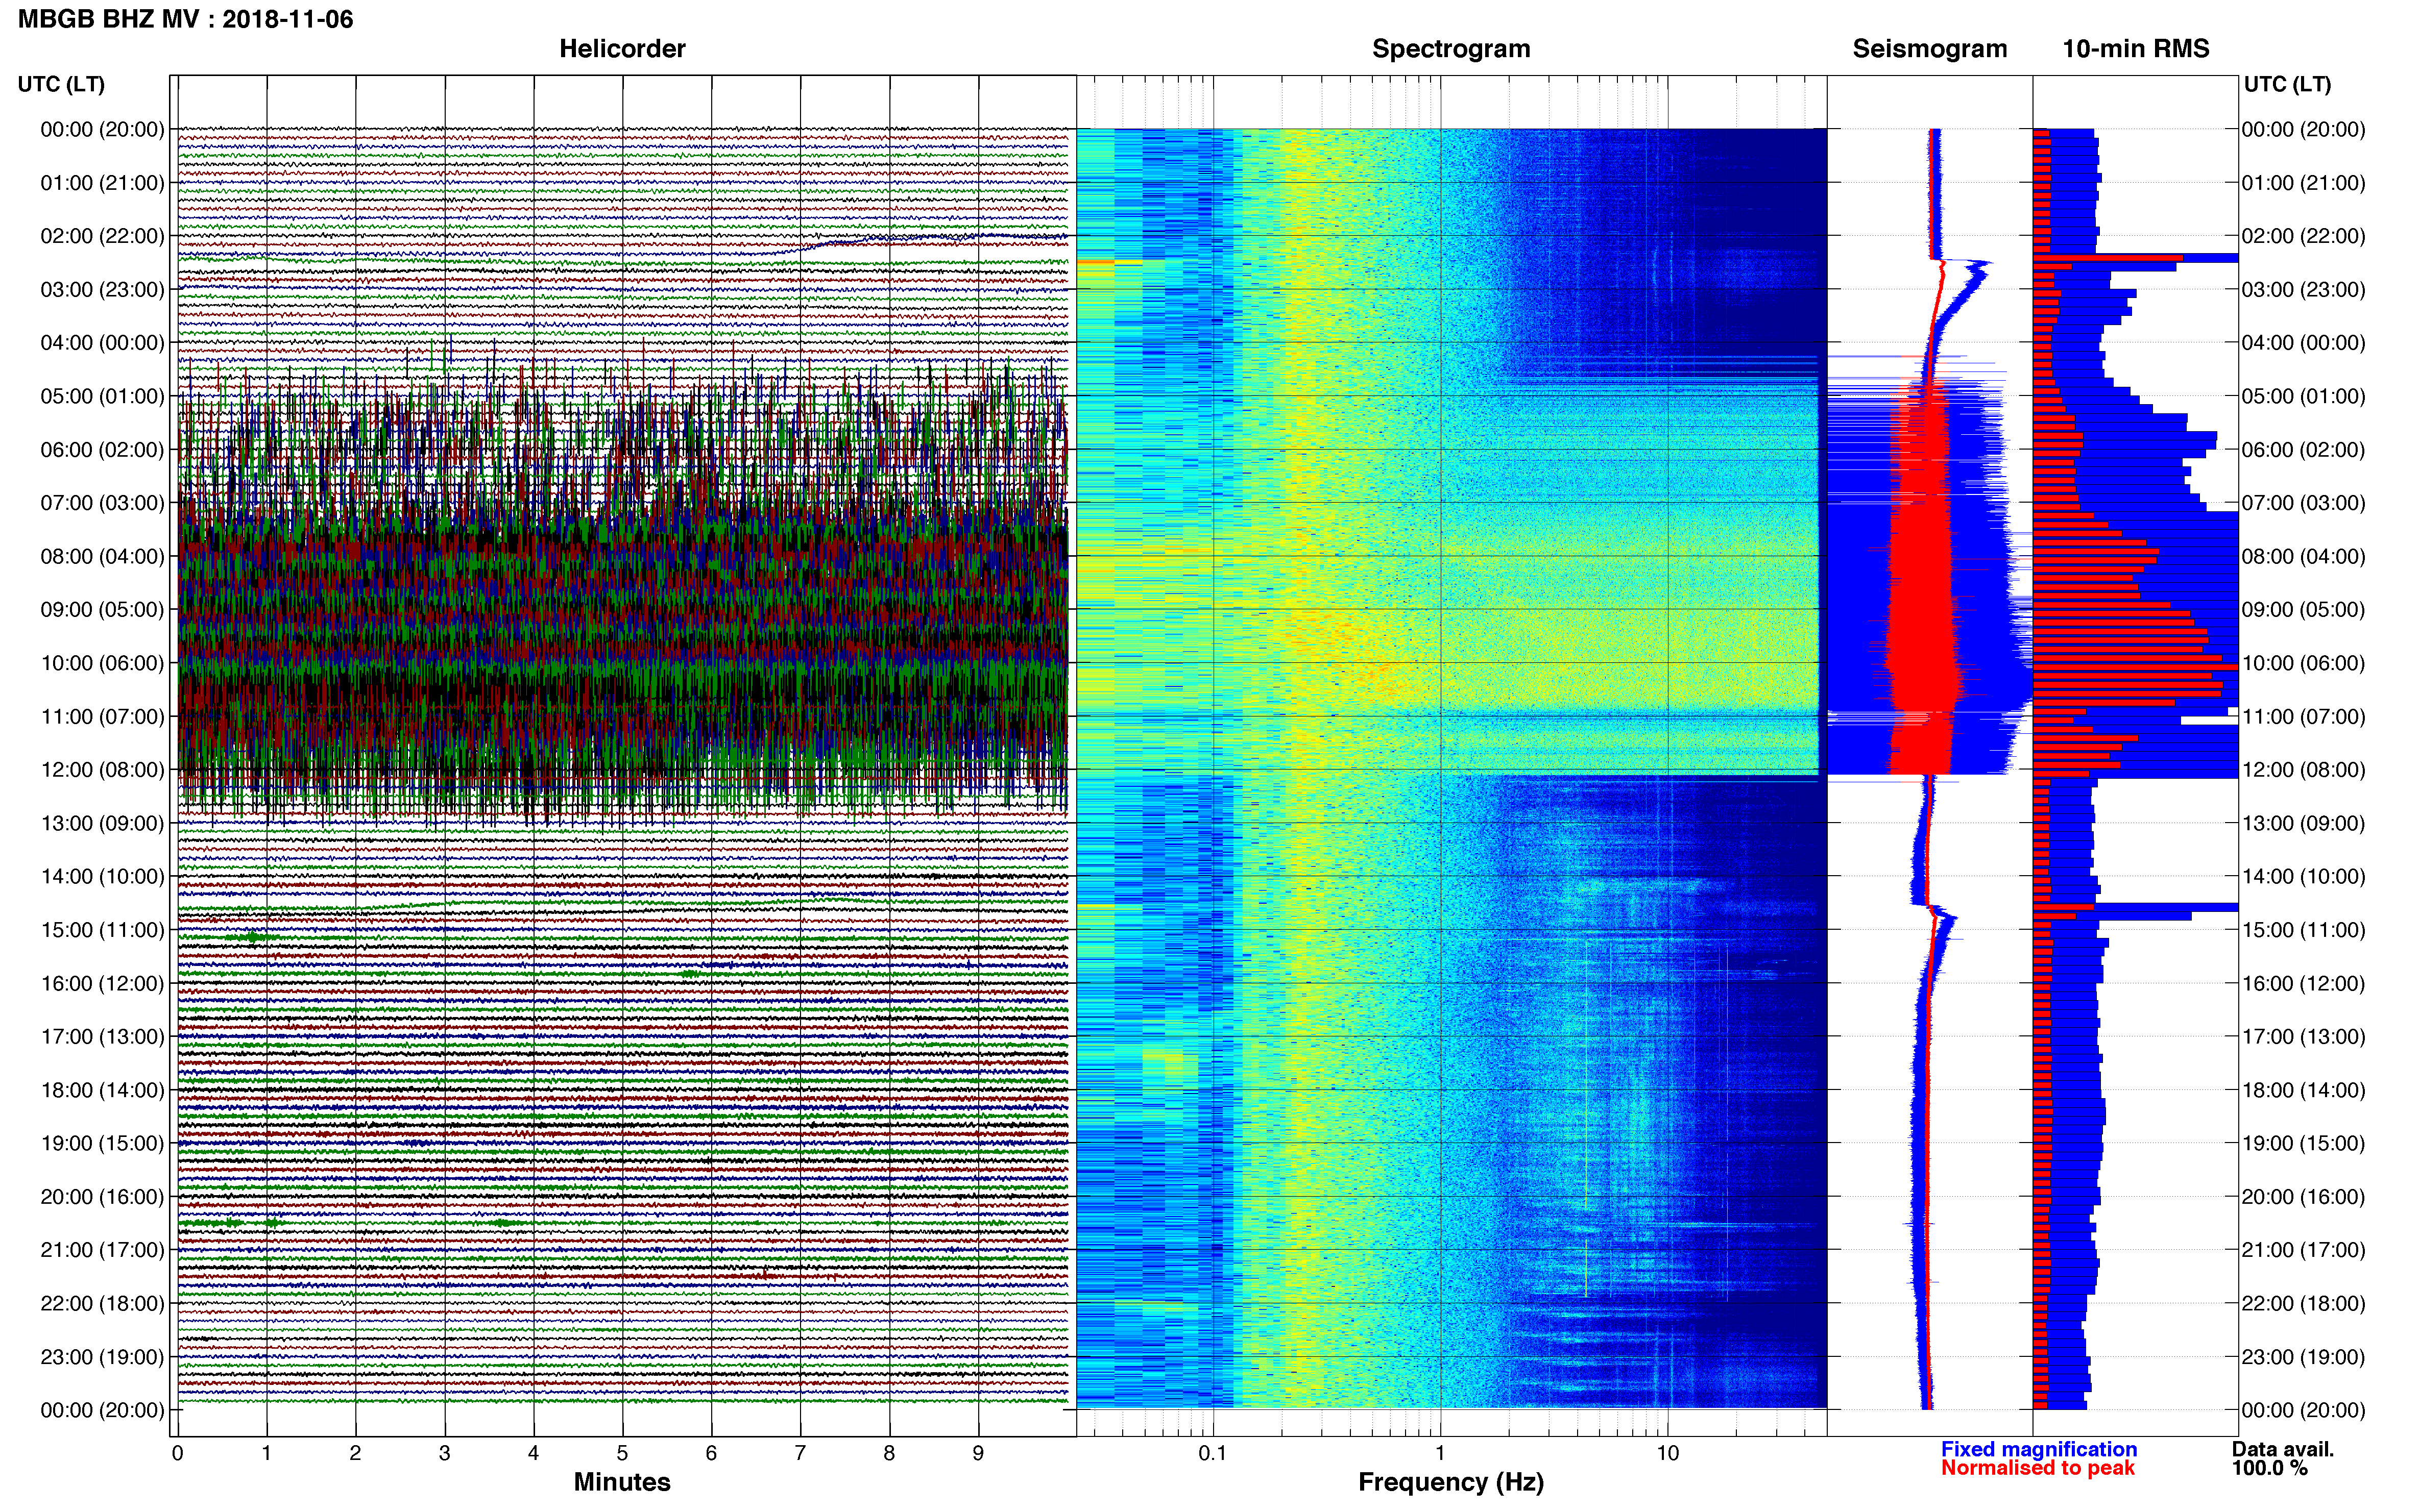This screenshot has height=1512, width=2420.
Task: Click the 'Data avail.' label
Action: tap(2282, 1449)
